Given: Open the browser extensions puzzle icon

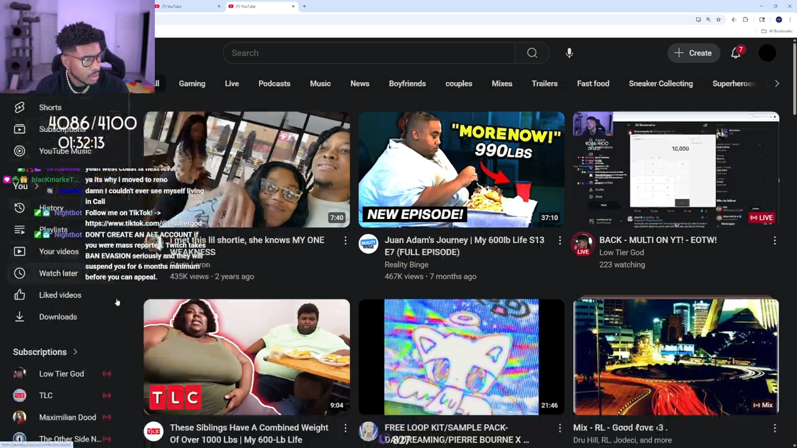Looking at the screenshot, I should coord(745,20).
